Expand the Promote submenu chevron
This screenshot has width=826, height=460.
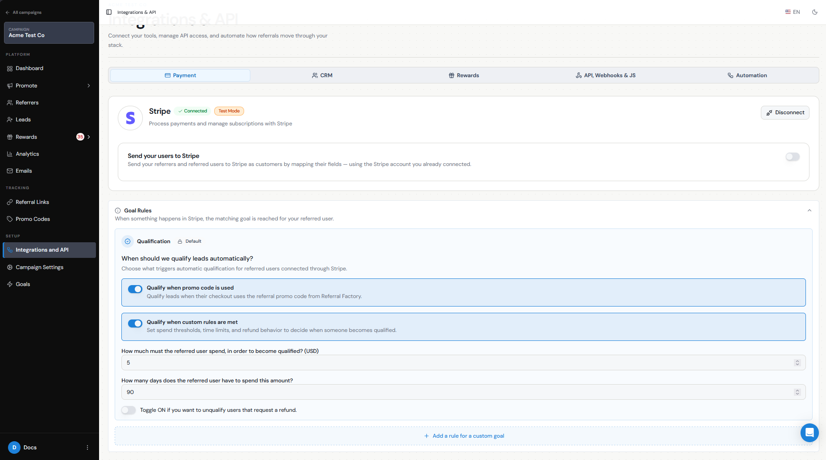(89, 86)
